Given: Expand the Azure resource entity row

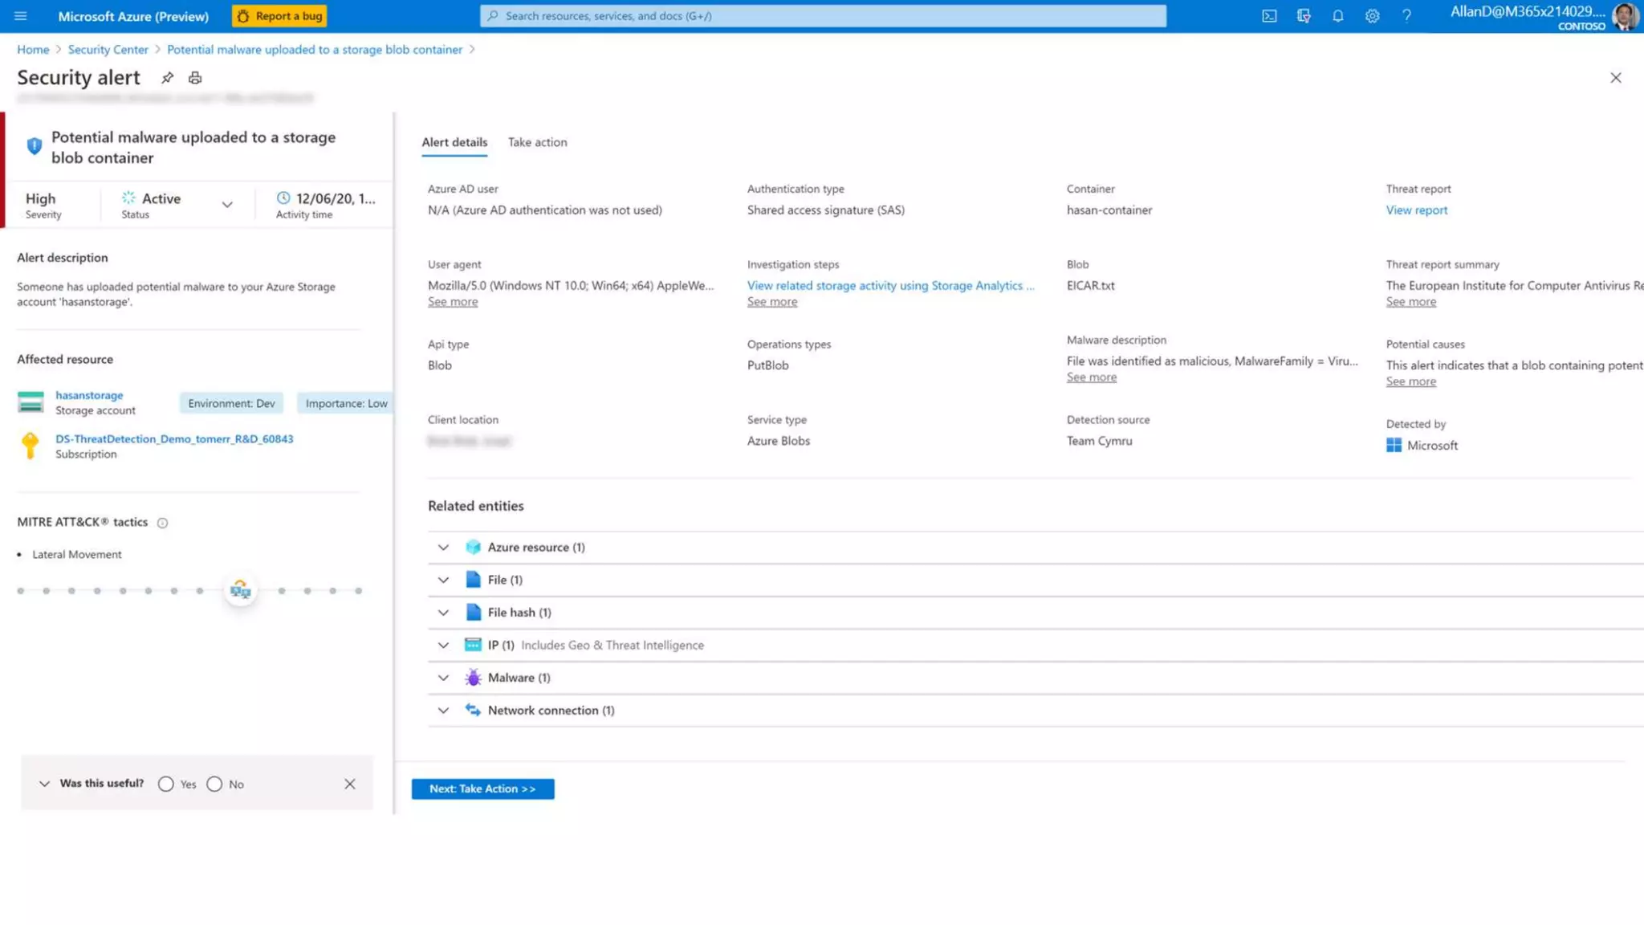Looking at the screenshot, I should (x=443, y=548).
